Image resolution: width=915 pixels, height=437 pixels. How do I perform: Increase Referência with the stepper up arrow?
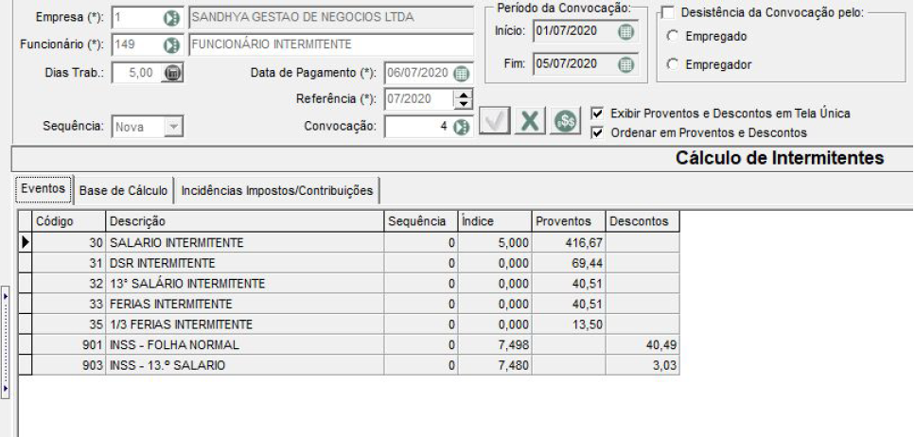click(464, 94)
